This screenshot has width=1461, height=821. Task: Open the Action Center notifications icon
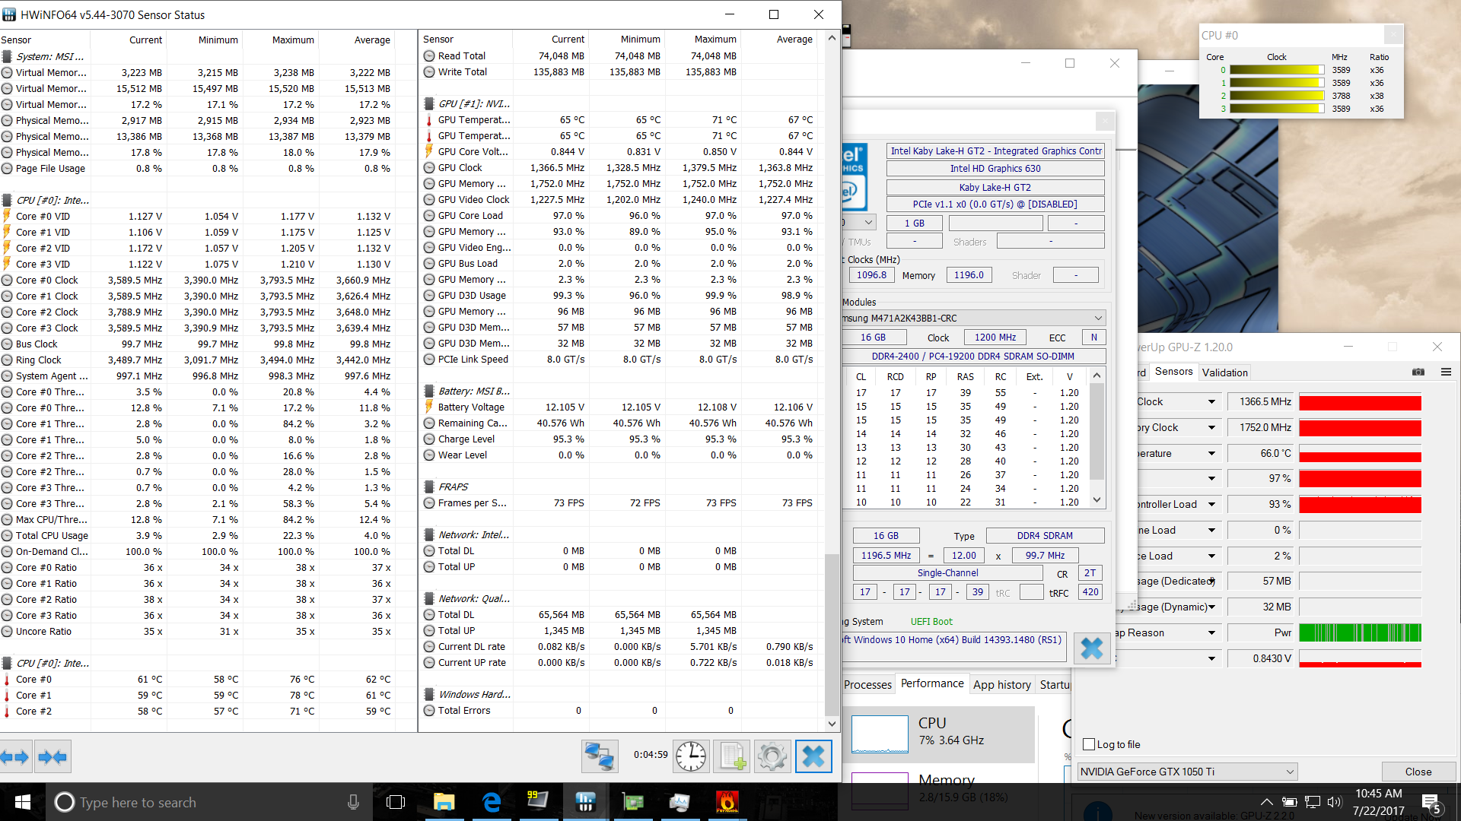pyautogui.click(x=1431, y=803)
